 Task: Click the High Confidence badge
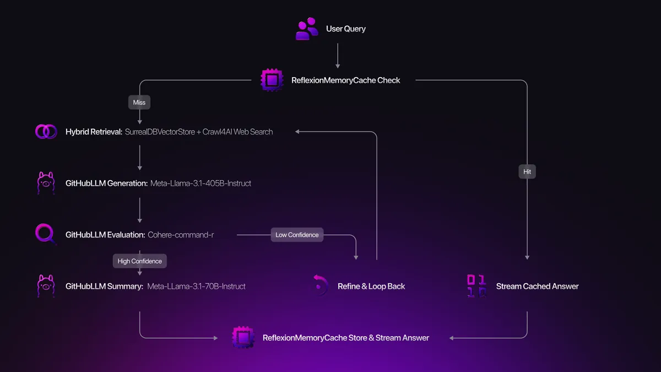point(139,261)
